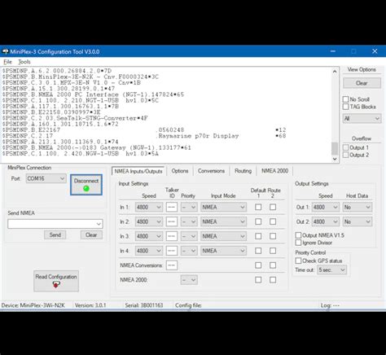This screenshot has height=355, width=386.
Task: Open the In 1 speed dropdown
Action: (x=148, y=207)
